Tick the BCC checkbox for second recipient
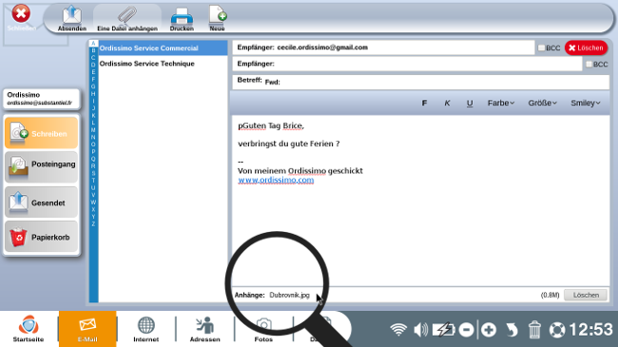This screenshot has width=618, height=347. [x=589, y=64]
